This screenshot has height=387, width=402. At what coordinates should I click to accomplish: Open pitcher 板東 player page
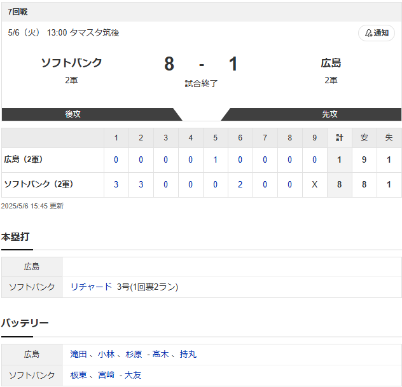[78, 375]
